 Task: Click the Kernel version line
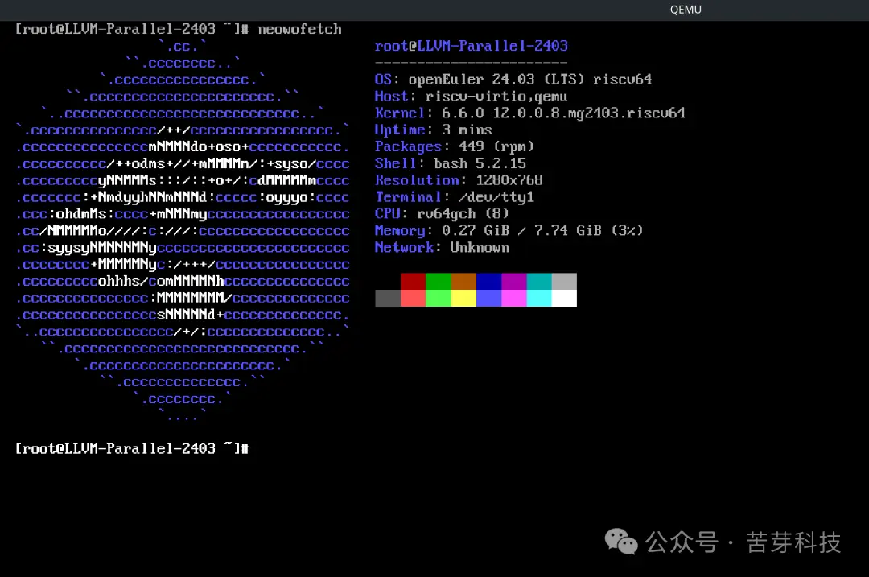tap(529, 113)
